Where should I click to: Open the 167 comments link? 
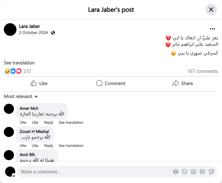202,71
